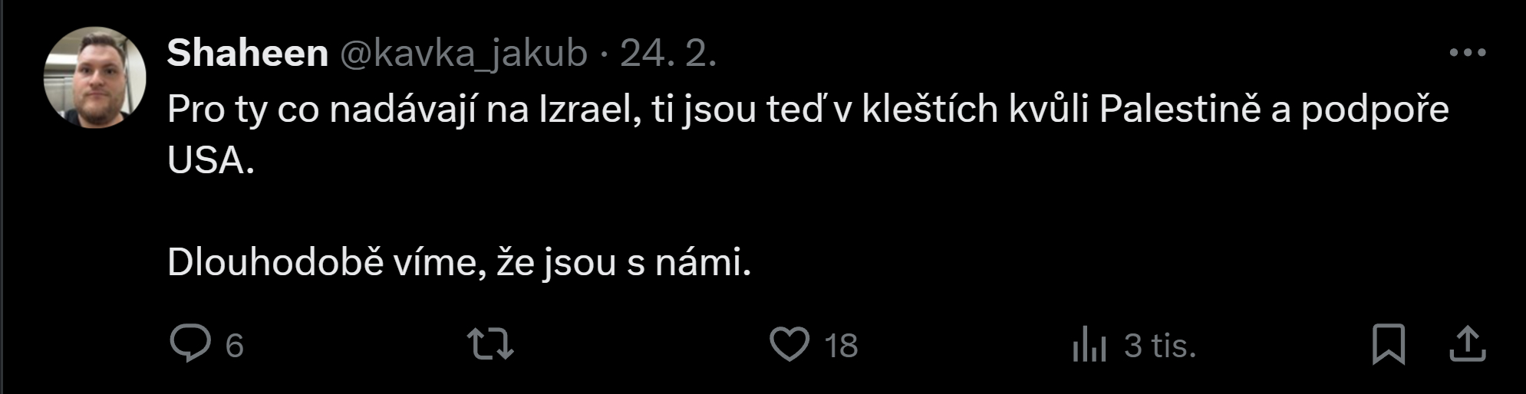Repost the tweet with the retweet icon
The height and width of the screenshot is (394, 1526).
491,344
